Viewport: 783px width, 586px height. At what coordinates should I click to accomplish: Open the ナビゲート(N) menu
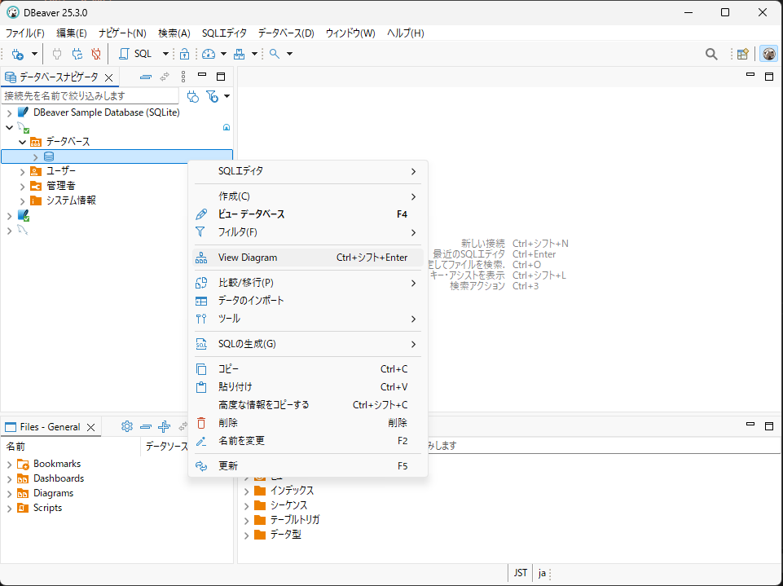click(x=122, y=33)
